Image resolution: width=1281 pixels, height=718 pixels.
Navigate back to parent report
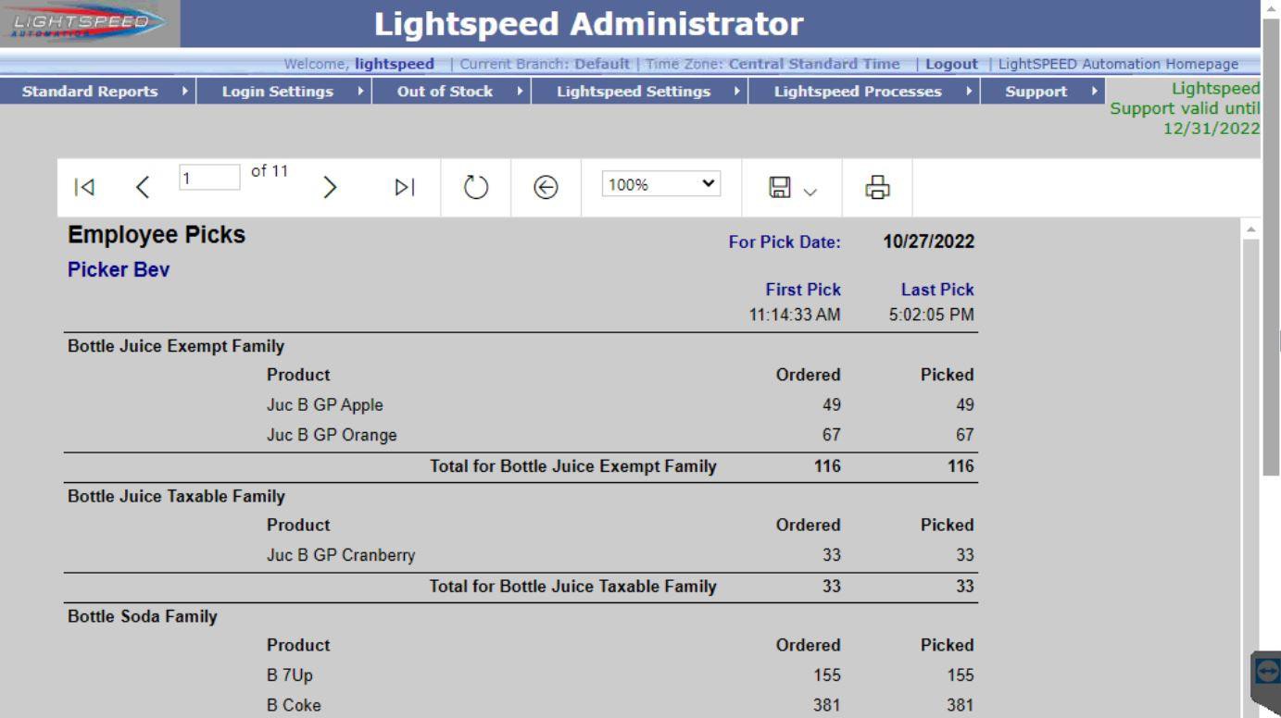[x=546, y=188]
